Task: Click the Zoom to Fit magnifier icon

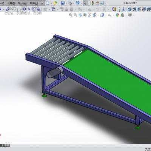Action: 71,15
